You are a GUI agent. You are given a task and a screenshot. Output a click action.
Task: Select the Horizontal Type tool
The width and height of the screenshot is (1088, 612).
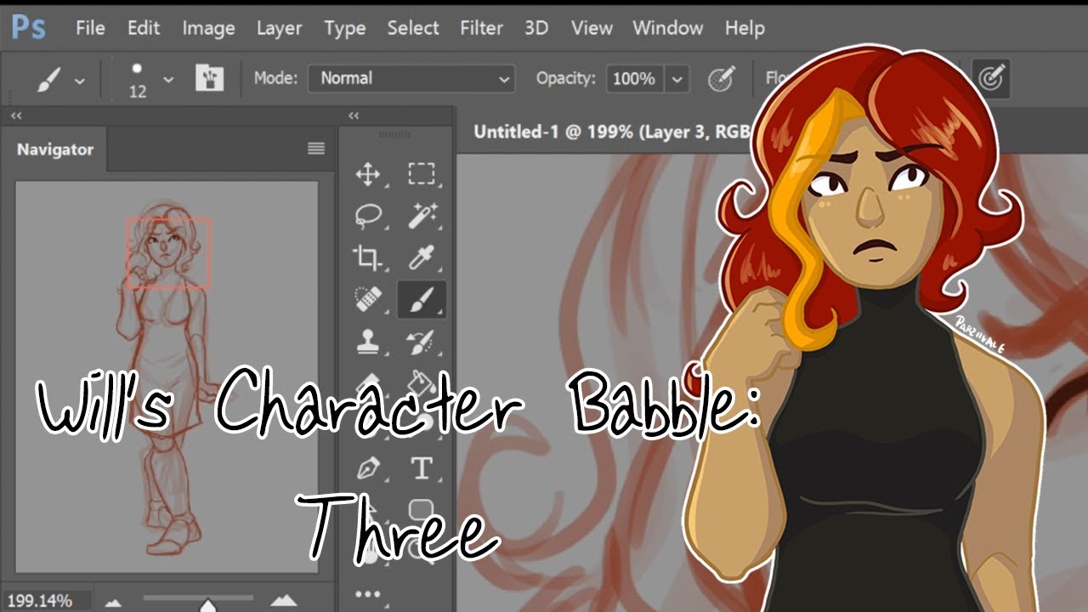pyautogui.click(x=422, y=467)
